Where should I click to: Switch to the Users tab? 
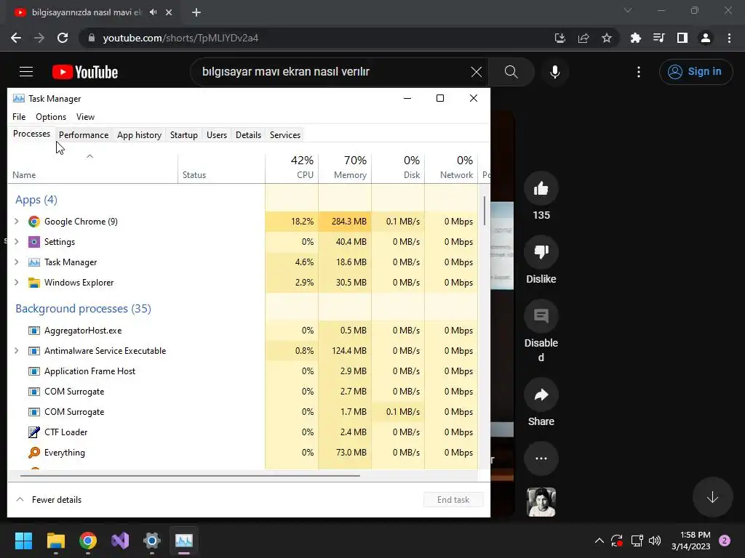pos(217,135)
